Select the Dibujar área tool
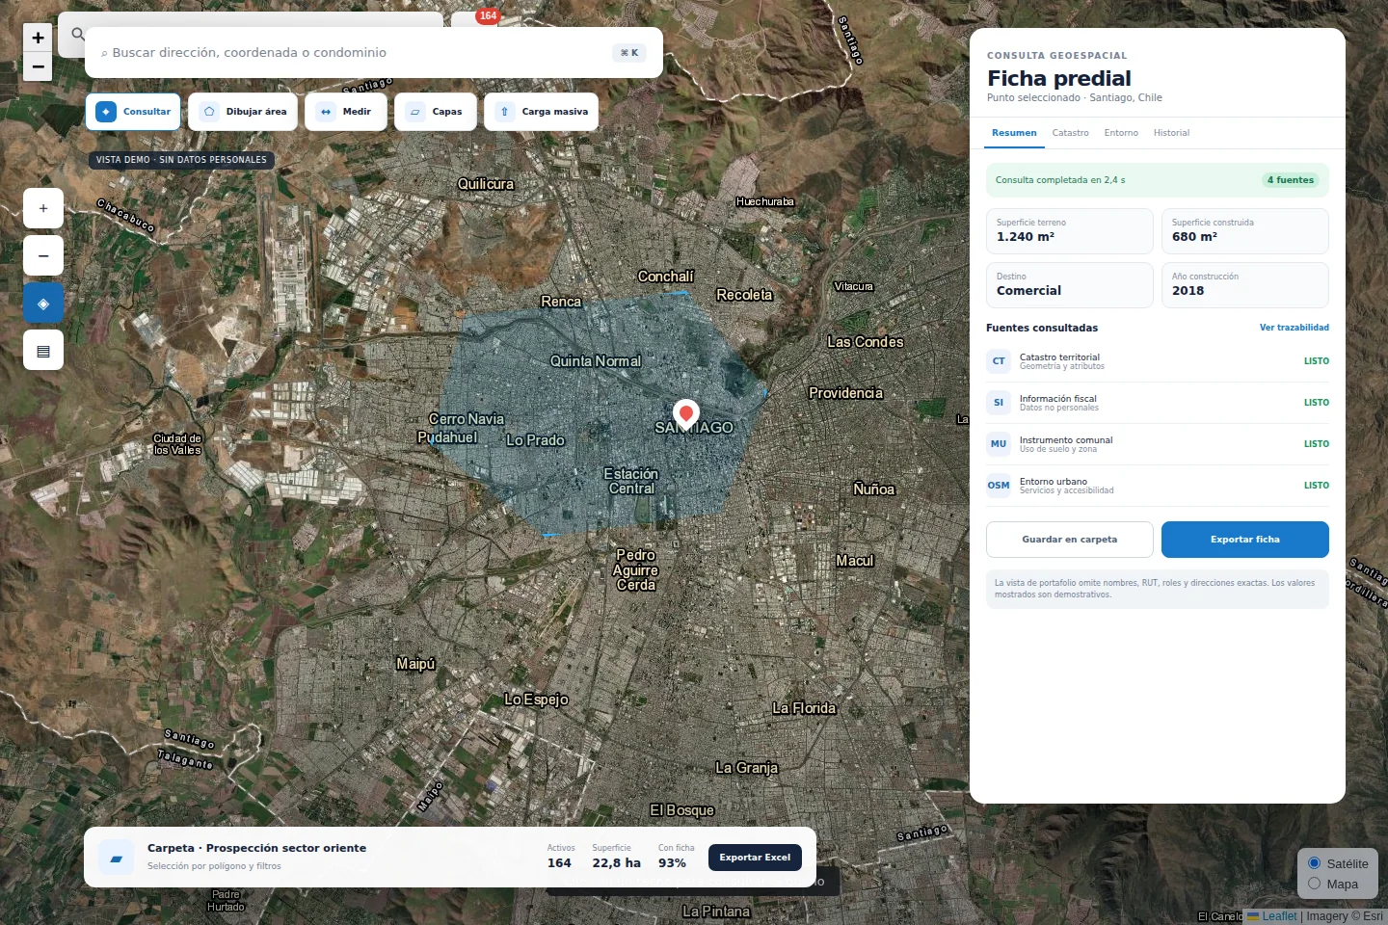Screen dimensions: 1388x925 pyautogui.click(x=243, y=112)
